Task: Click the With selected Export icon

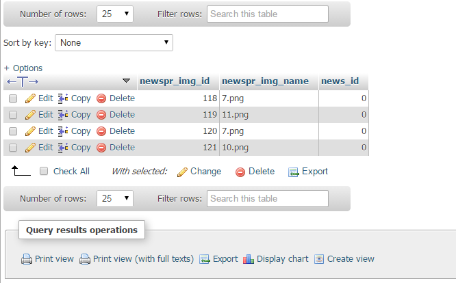Action: (294, 172)
